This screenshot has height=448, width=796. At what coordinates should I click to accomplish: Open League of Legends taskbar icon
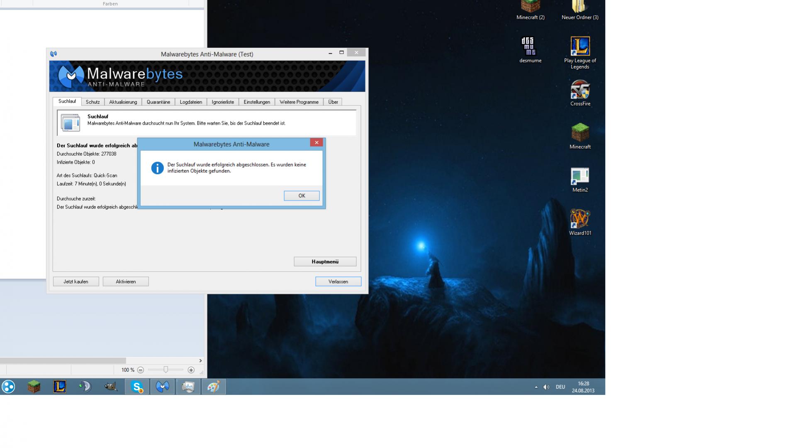[x=60, y=387]
